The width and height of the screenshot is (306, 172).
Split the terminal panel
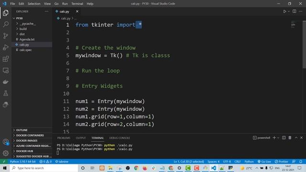click(284, 138)
